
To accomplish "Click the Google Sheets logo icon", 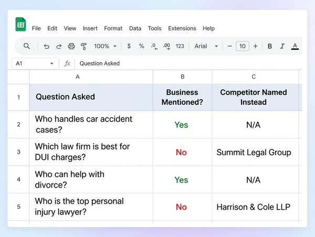I will 20,24.
